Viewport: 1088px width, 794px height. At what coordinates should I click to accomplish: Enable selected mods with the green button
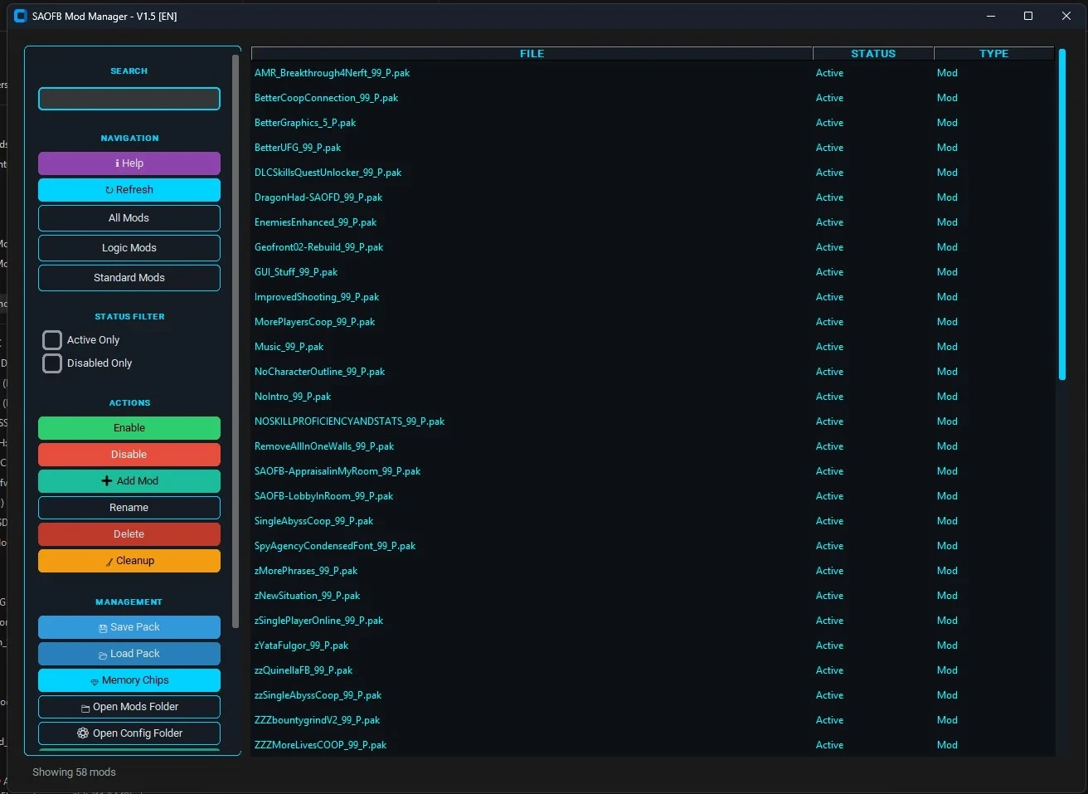(129, 427)
